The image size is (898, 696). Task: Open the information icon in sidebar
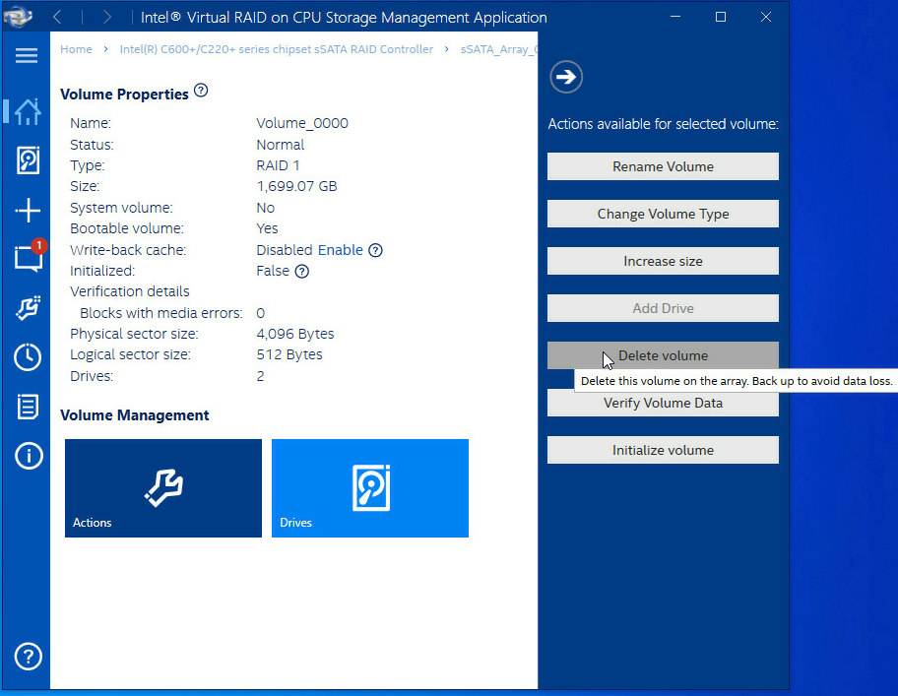[x=28, y=456]
